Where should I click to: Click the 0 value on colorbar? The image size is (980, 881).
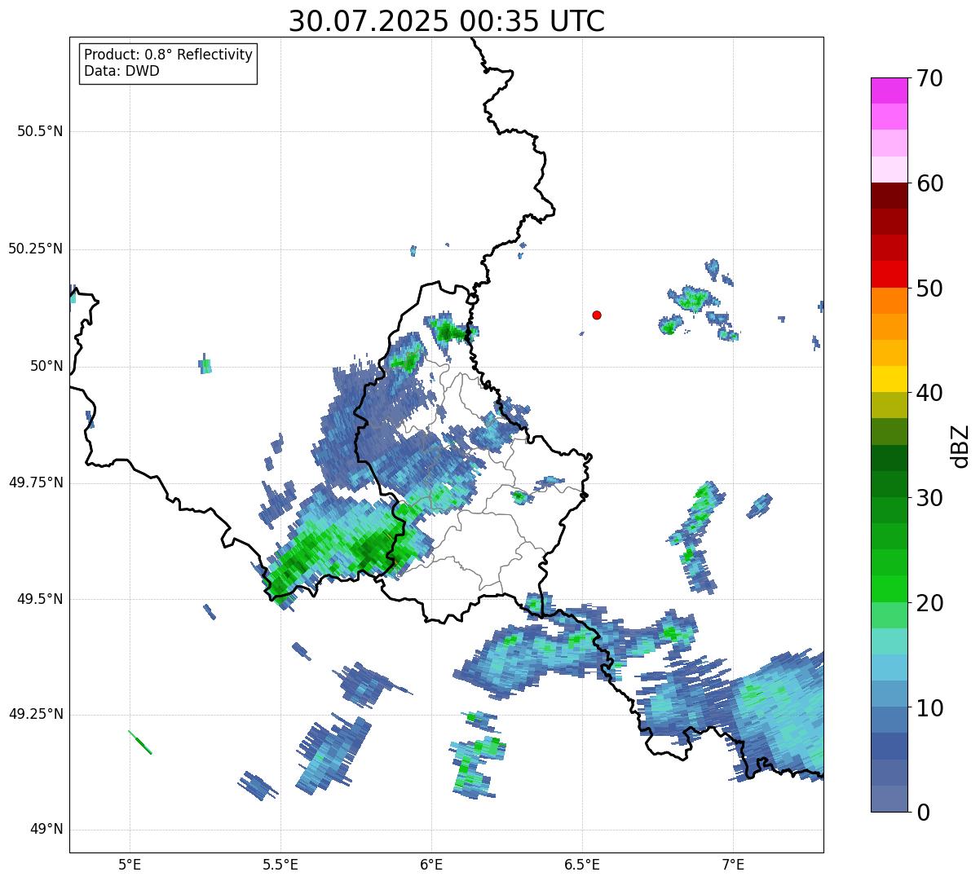923,813
